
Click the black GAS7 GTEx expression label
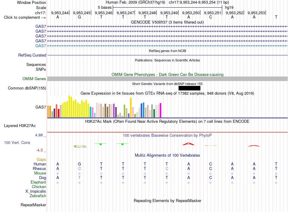click(x=41, y=107)
